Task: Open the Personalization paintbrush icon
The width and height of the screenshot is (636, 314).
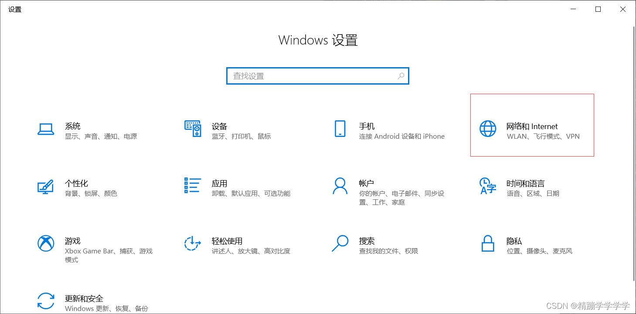Action: (x=45, y=186)
